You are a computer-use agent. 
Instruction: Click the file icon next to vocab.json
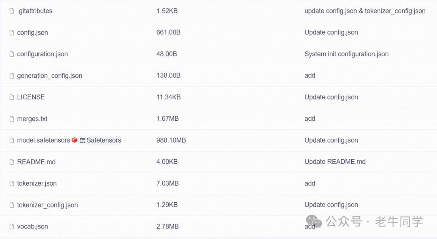12,226
